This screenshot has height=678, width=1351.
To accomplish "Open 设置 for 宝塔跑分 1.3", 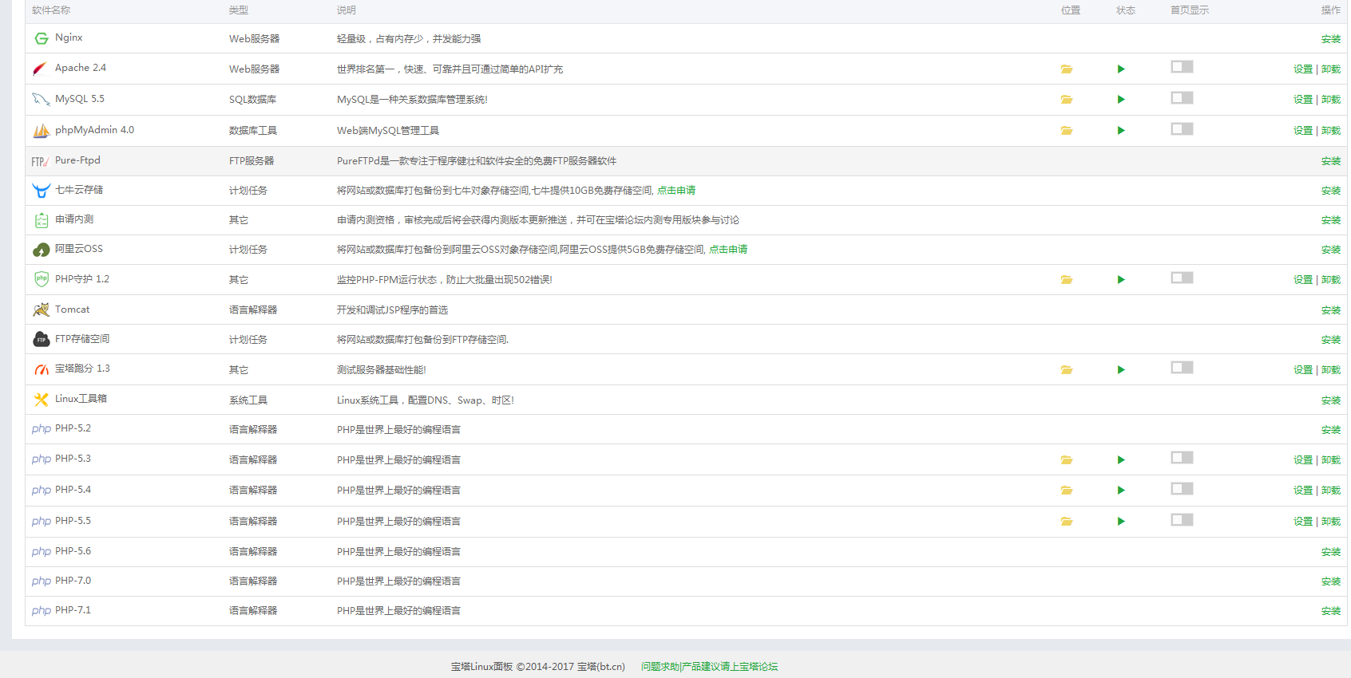I will pyautogui.click(x=1303, y=370).
